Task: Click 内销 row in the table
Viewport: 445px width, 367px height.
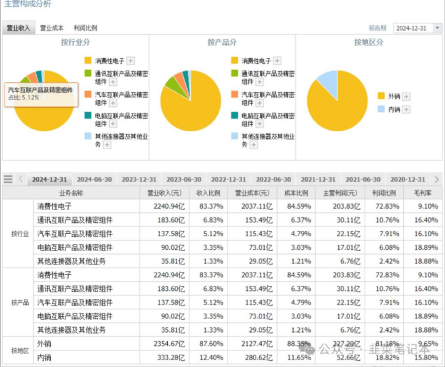Action: pyautogui.click(x=237, y=357)
